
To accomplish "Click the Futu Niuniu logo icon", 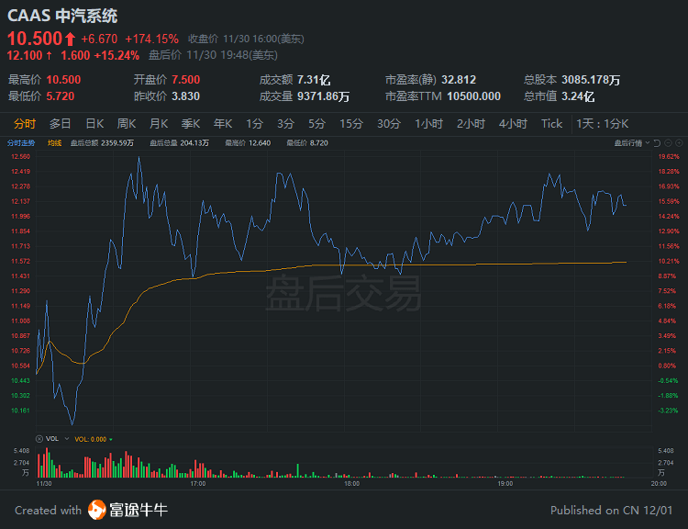I will pyautogui.click(x=97, y=510).
